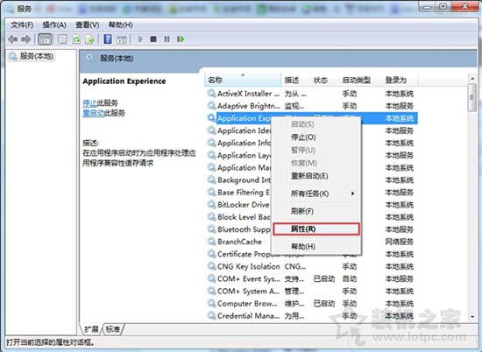This screenshot has height=352, width=482.
Task: Sort by the 状态 column header
Action: click(324, 81)
